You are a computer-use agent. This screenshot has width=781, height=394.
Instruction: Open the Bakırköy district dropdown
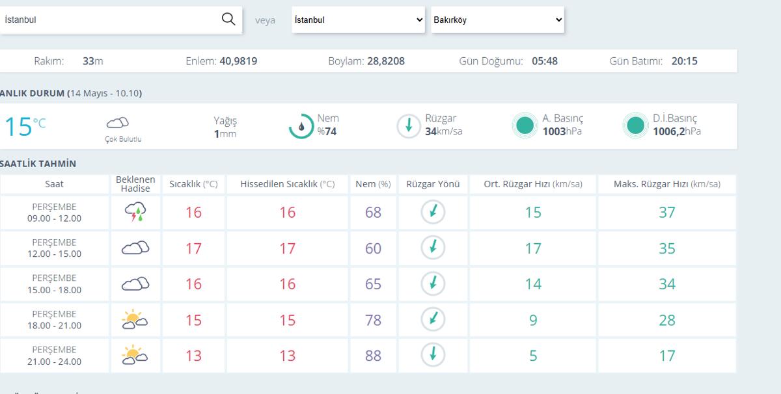(498, 20)
